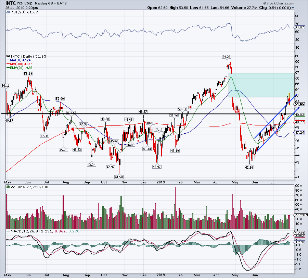The height and width of the screenshot is (278, 308).
Task: Click the 49.67 low price label
Action: [x=9, y=120]
